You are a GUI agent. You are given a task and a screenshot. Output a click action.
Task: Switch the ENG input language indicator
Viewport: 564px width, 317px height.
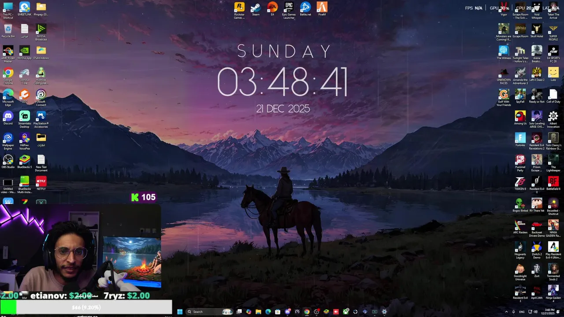click(522, 312)
